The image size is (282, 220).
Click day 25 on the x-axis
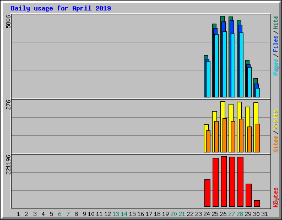[x=215, y=214]
